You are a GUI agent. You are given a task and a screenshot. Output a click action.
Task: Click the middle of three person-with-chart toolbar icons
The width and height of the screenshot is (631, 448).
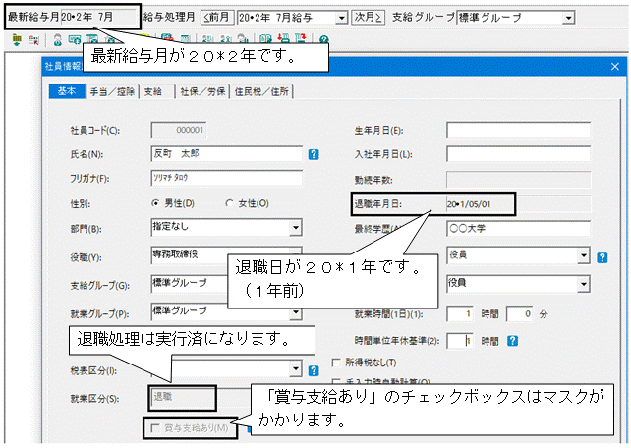[226, 39]
